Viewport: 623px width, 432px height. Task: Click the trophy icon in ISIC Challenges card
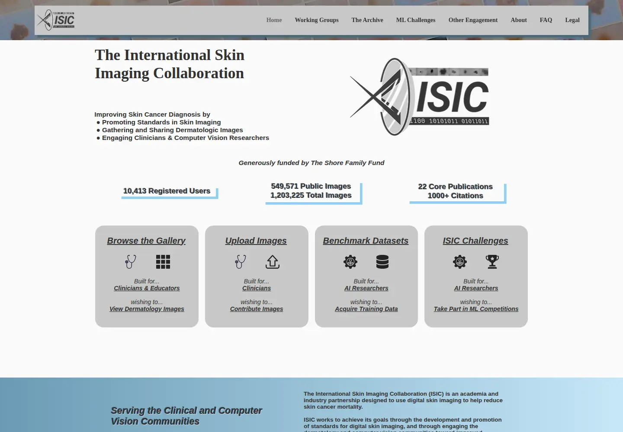[x=492, y=261]
